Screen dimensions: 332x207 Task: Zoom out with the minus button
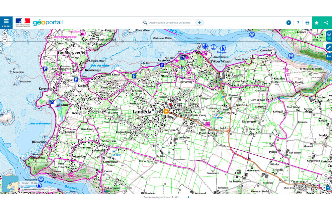(x=4, y=39)
